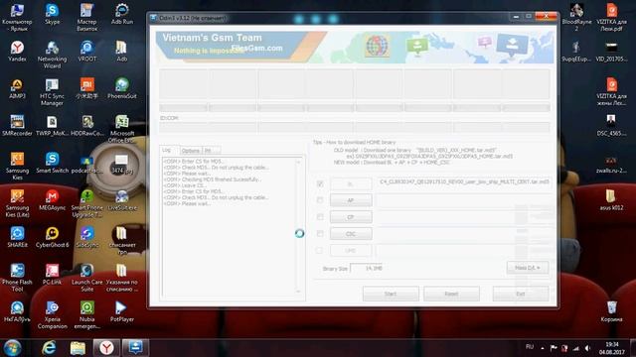Open Yandex browser from the taskbar

(x=106, y=348)
